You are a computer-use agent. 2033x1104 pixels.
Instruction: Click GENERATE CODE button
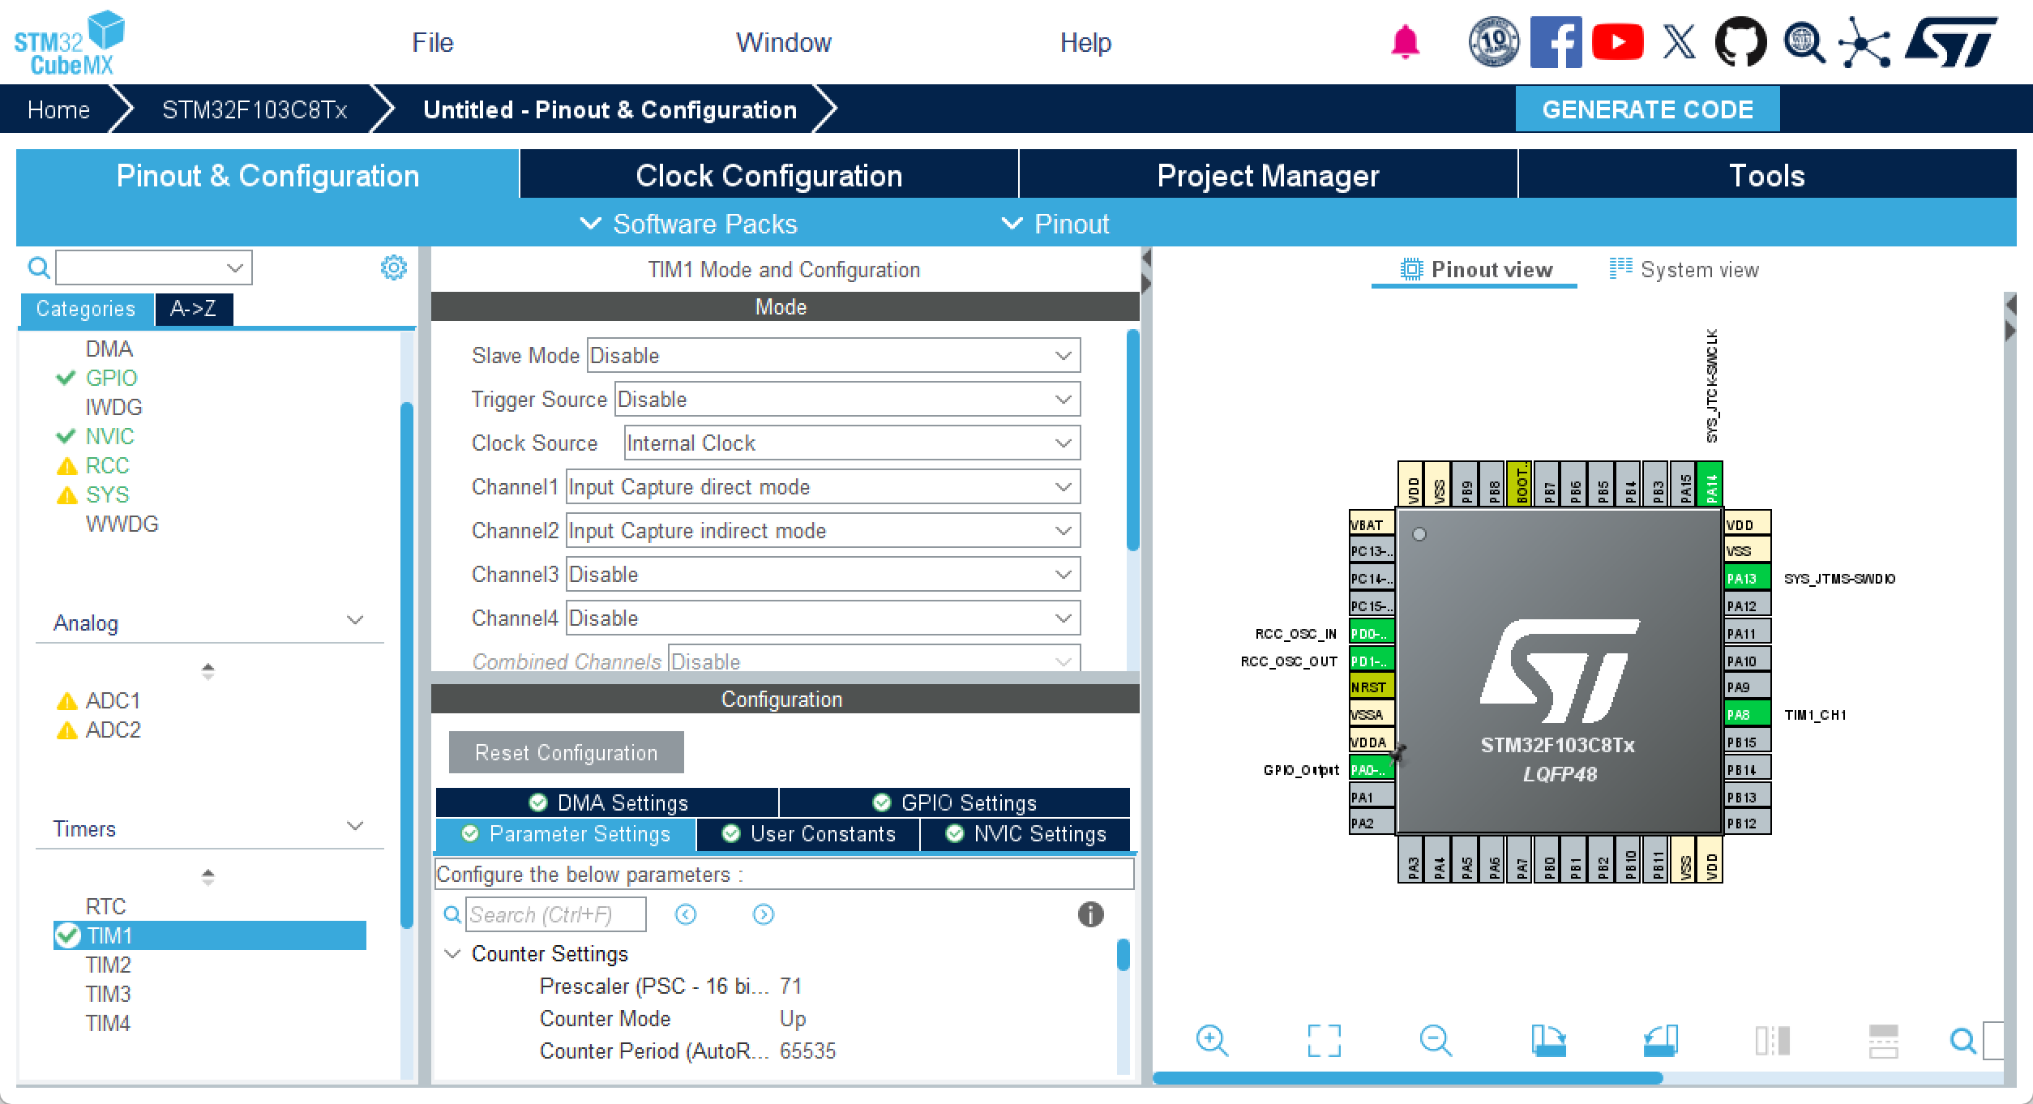(x=1647, y=109)
